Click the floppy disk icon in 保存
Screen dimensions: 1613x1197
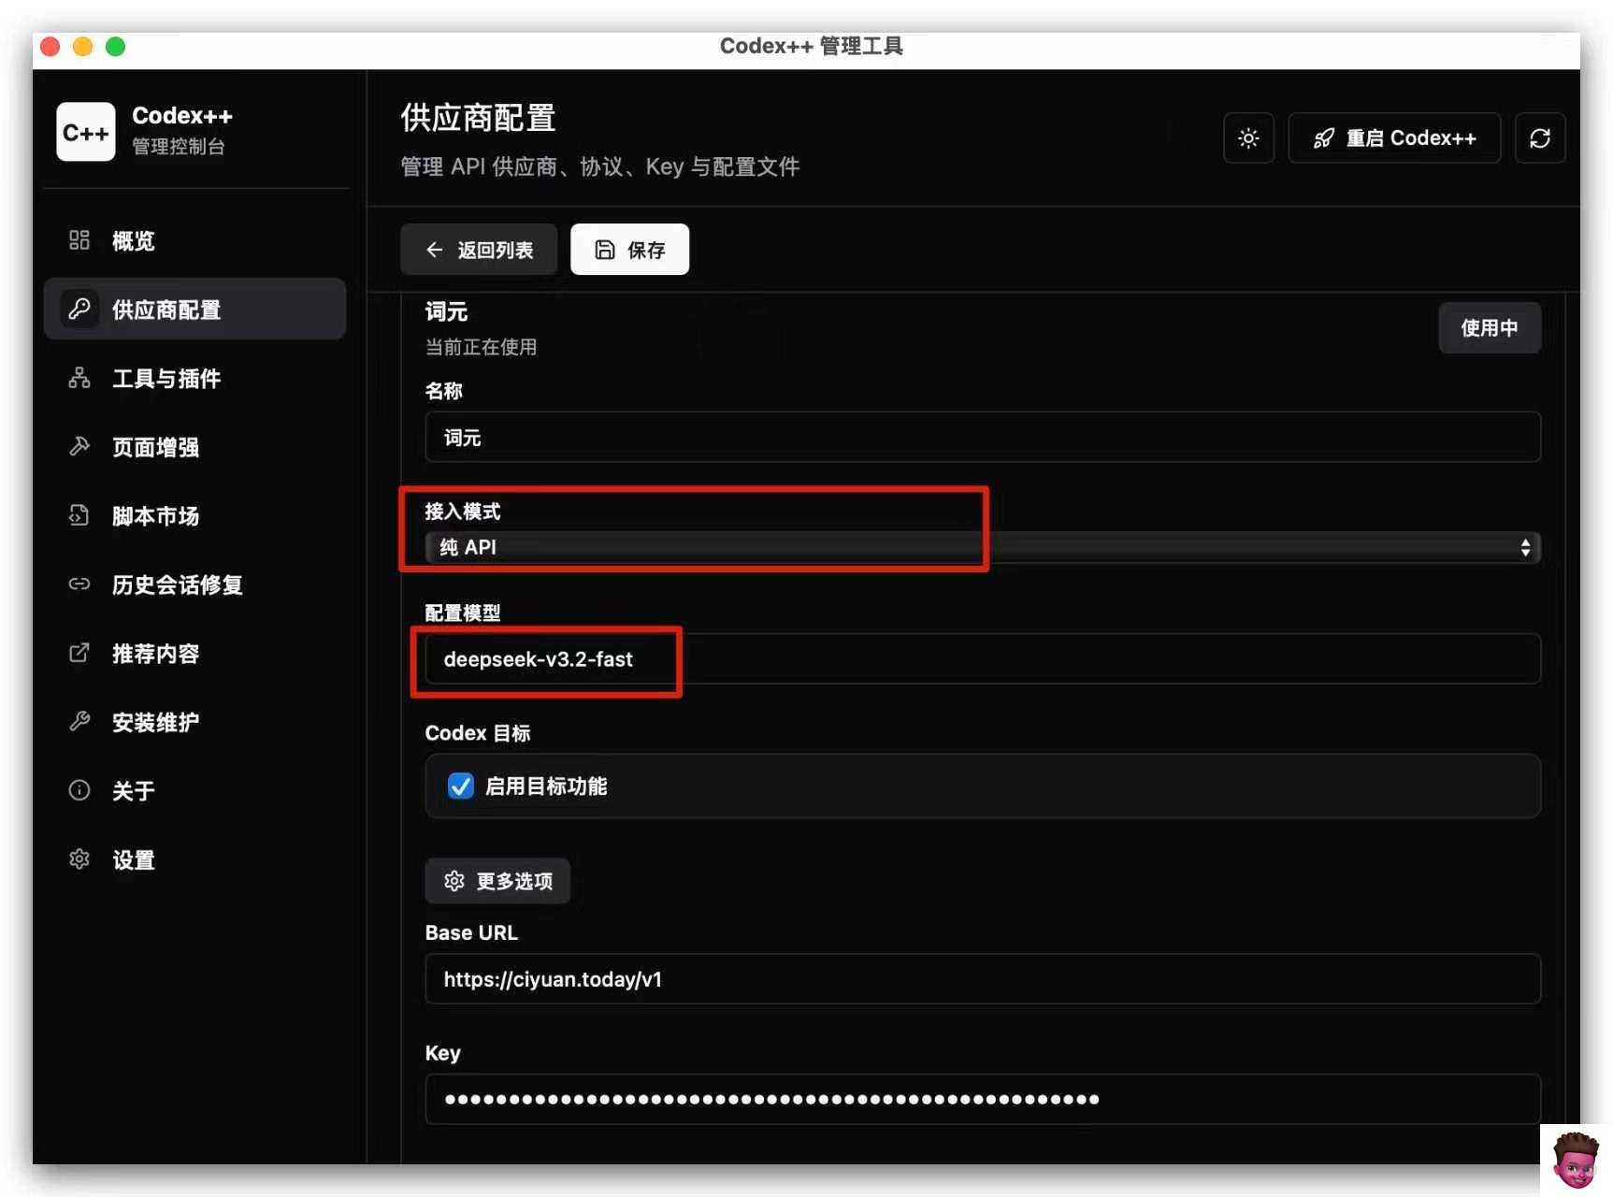[605, 250]
